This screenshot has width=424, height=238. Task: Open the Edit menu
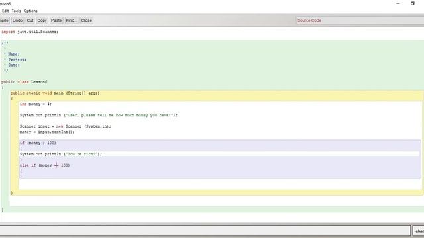click(5, 11)
